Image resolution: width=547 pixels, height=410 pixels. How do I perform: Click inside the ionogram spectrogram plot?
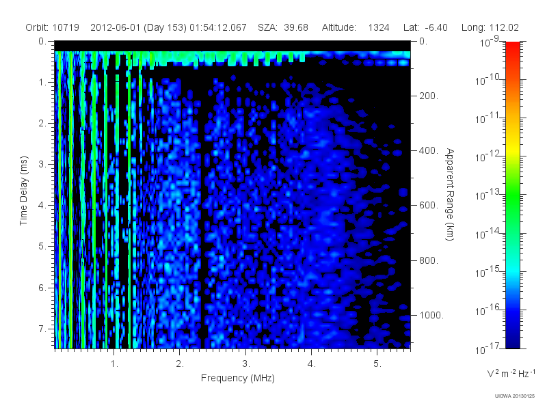point(232,195)
